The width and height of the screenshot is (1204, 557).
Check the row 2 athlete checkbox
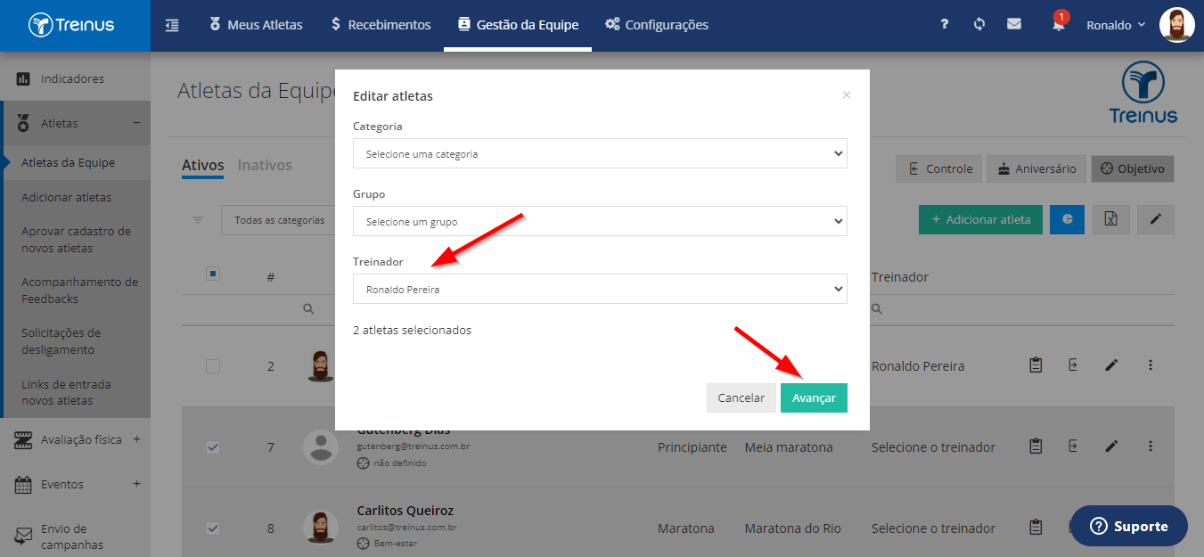pos(213,366)
